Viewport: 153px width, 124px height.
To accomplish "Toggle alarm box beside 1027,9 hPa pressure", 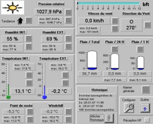I will [68, 12].
